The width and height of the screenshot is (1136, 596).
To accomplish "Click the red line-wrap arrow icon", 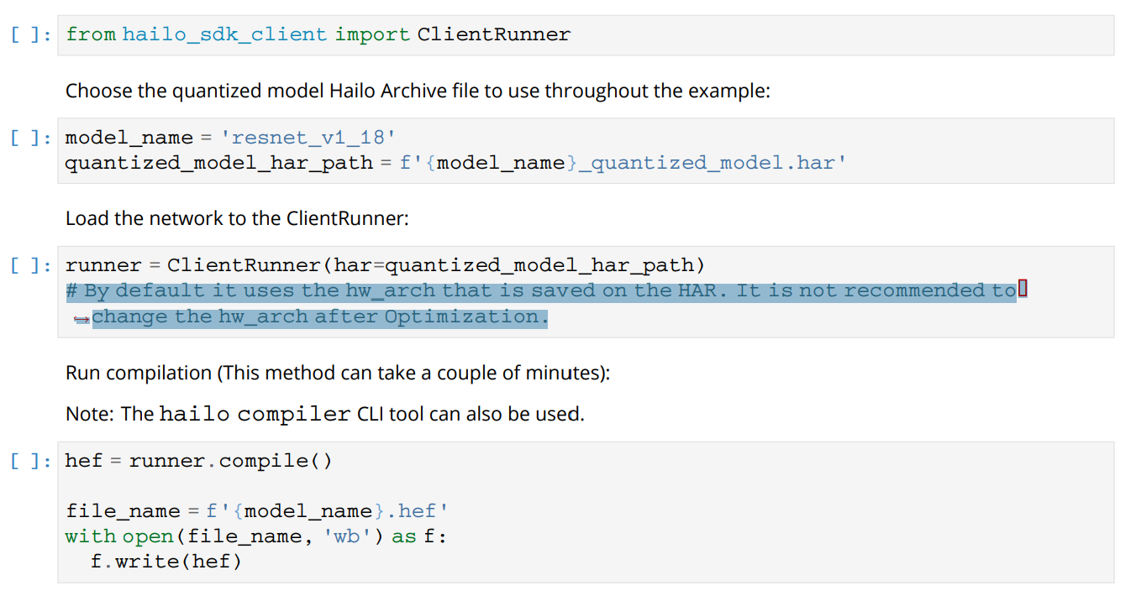I will click(82, 319).
